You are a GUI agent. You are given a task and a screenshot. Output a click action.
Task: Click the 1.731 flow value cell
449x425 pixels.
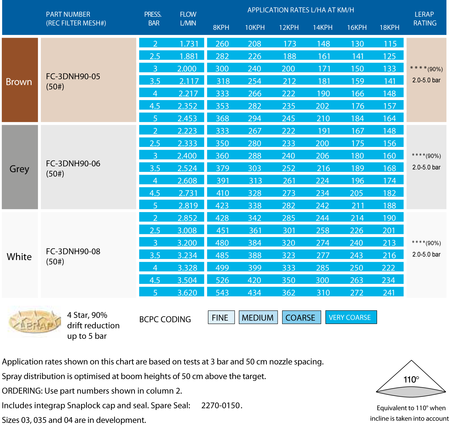189,44
